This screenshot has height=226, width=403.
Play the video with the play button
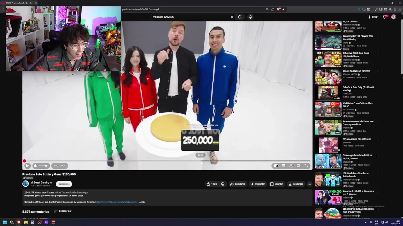click(27, 166)
